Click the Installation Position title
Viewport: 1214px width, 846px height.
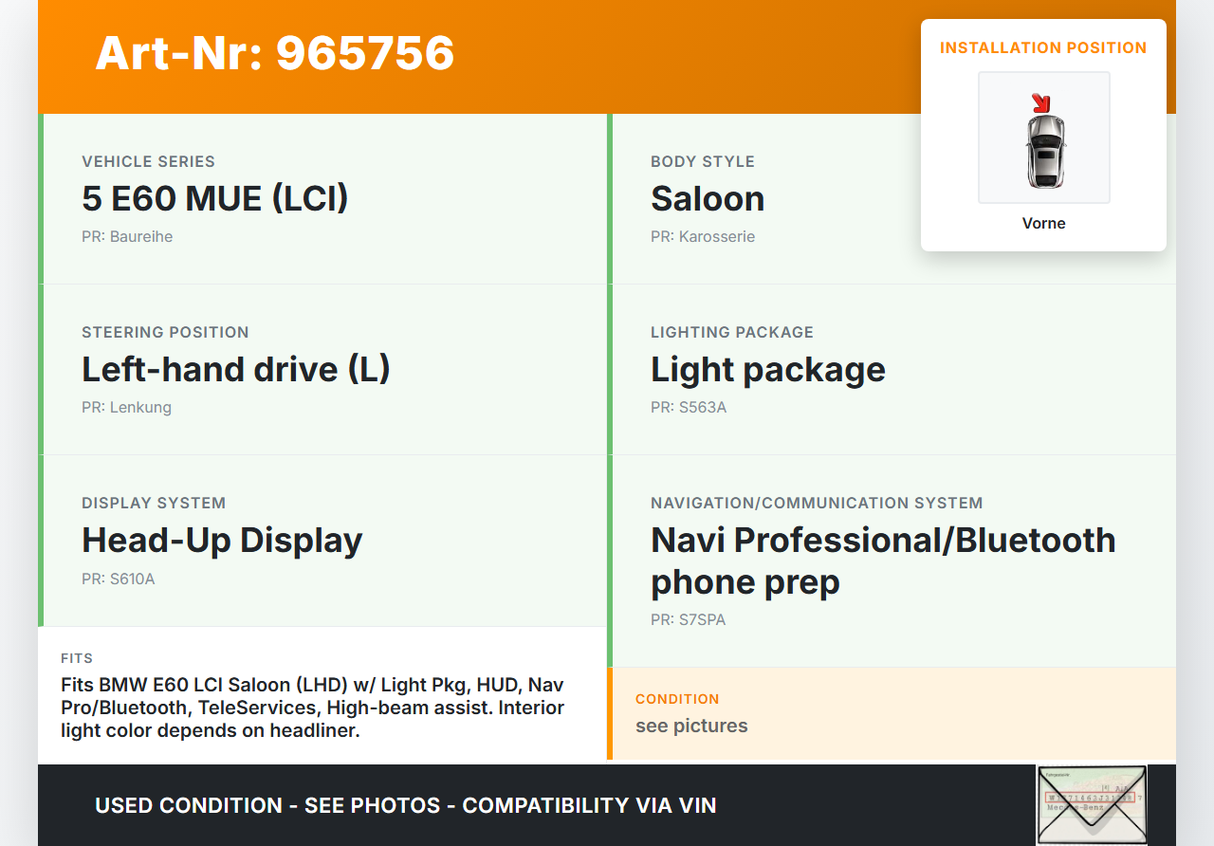point(1043,47)
